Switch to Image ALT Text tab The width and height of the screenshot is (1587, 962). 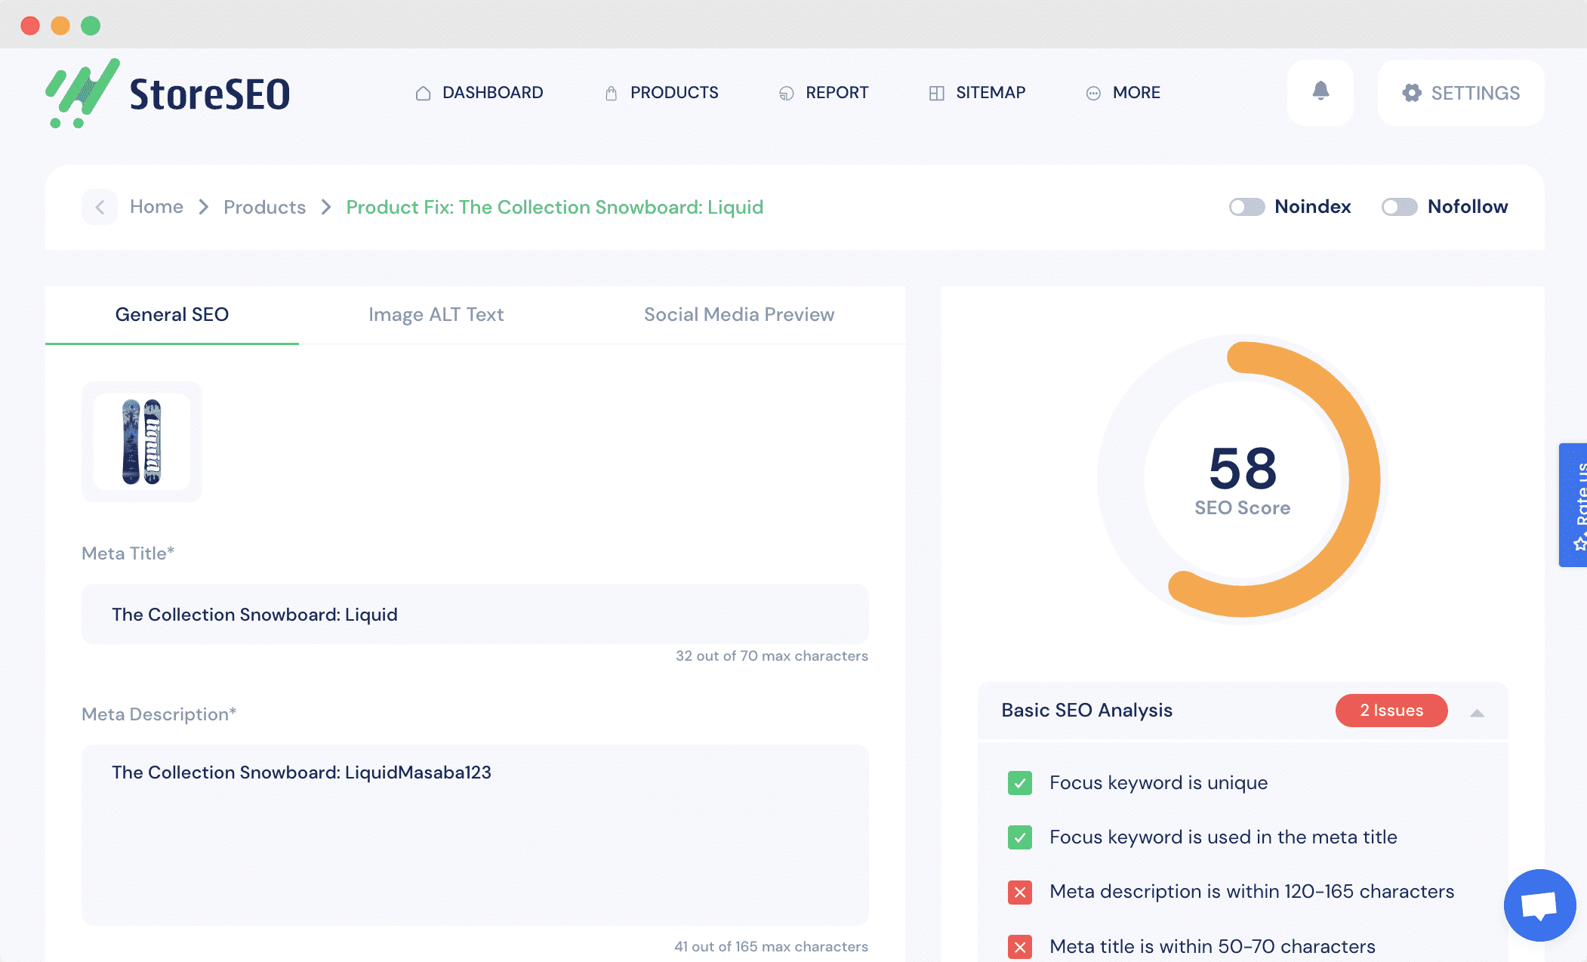pyautogui.click(x=436, y=315)
